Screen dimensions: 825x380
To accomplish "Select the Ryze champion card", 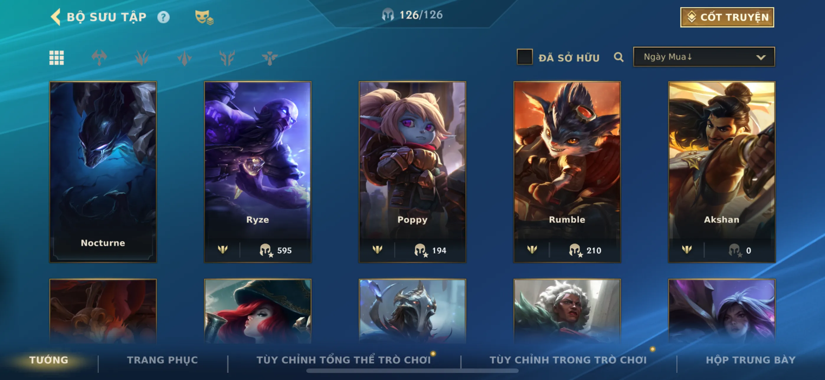I will point(258,172).
